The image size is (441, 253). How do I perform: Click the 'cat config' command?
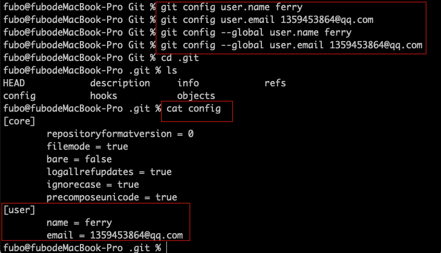(x=194, y=109)
